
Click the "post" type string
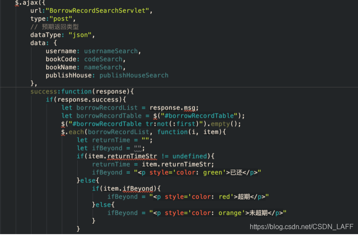[x=61, y=19]
